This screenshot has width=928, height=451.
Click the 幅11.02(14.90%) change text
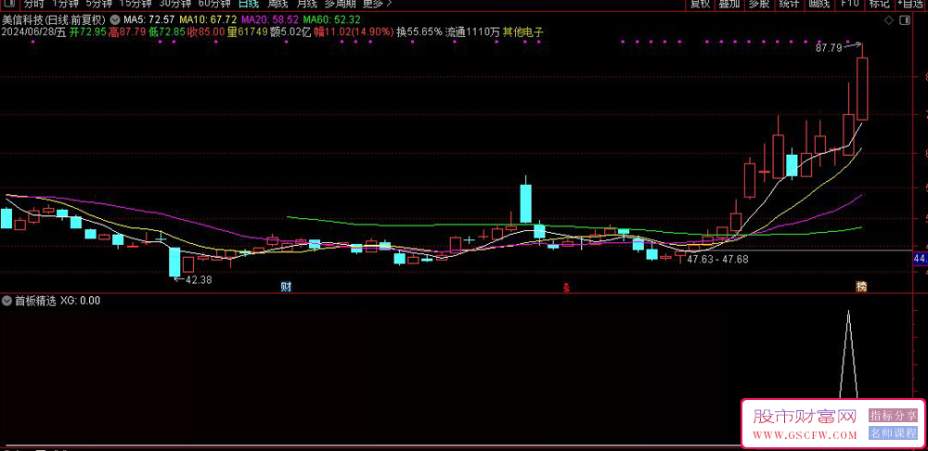354,32
